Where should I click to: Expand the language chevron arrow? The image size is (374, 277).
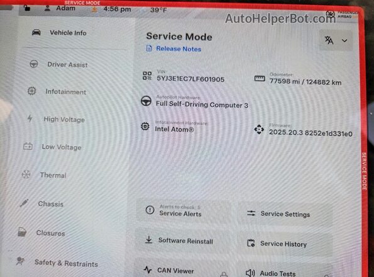(x=344, y=40)
